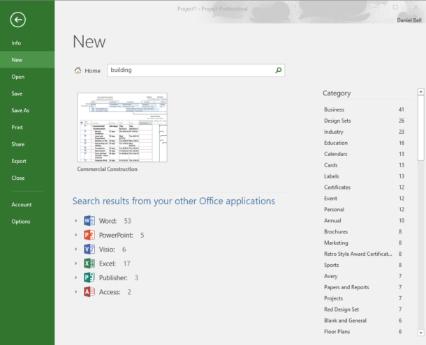The image size is (426, 345).
Task: Filter by Event category
Action: (364, 199)
